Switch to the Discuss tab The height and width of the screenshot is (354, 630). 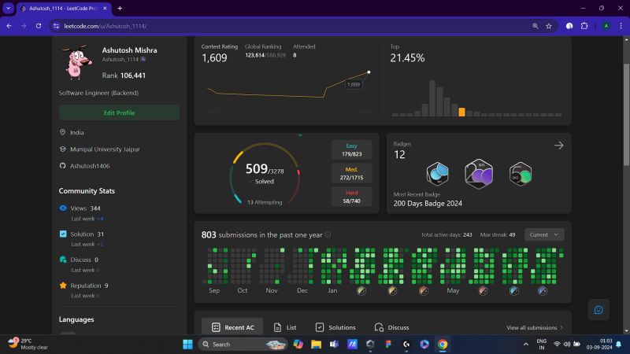pyautogui.click(x=391, y=327)
